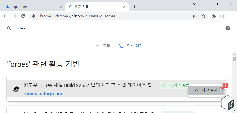Click the scrollbar up arrow
Screen dimensions: 237x113
[234, 55]
